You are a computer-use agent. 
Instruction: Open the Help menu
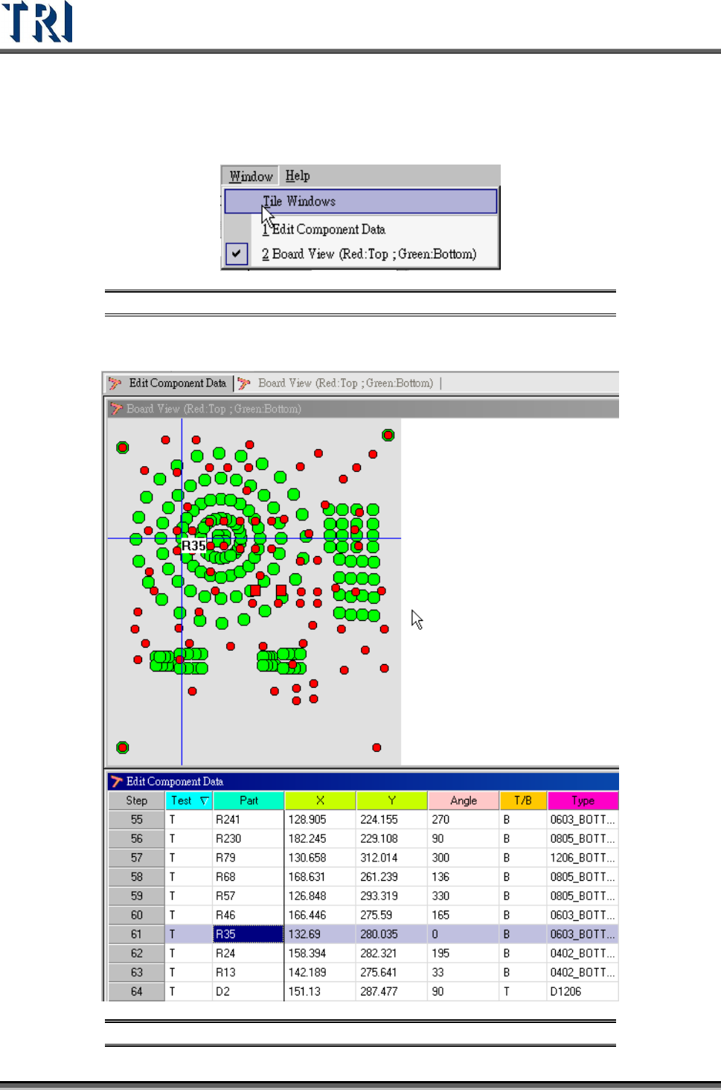click(x=298, y=176)
